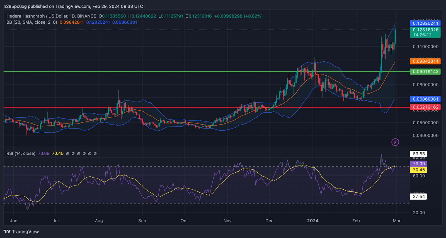The width and height of the screenshot is (446, 238).
Task: Click the low price L0.11125791 value
Action: coord(171,16)
